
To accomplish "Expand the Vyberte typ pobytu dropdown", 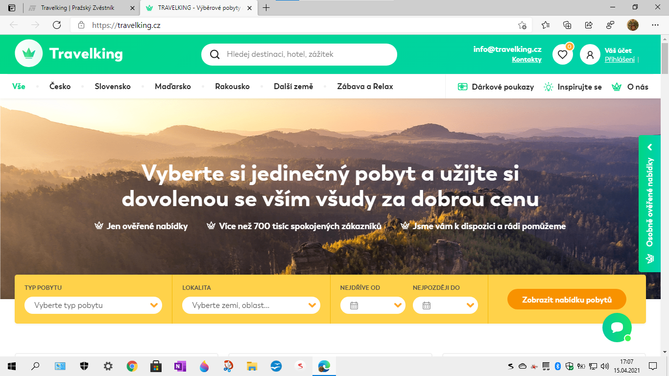I will pyautogui.click(x=93, y=305).
